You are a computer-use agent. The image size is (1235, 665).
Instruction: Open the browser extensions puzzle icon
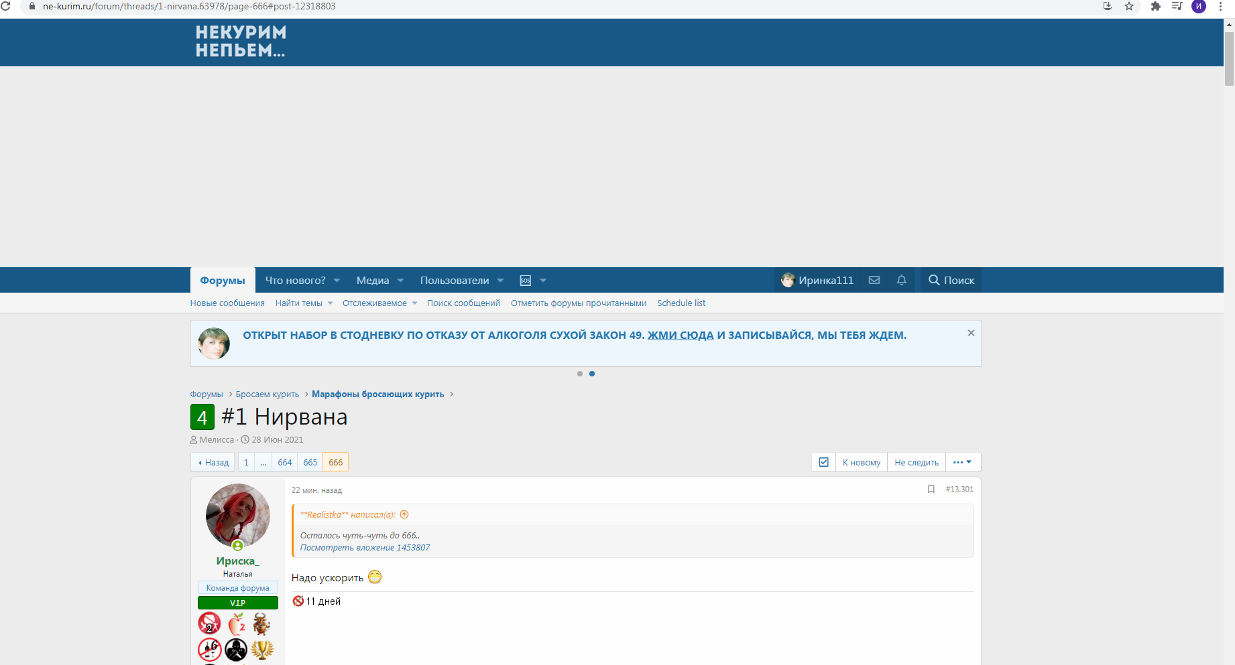[x=1155, y=6]
